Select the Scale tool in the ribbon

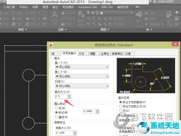[x=18, y=24]
